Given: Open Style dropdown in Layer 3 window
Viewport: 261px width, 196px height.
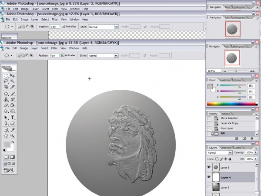Looking at the screenshot, I should 117,27.
